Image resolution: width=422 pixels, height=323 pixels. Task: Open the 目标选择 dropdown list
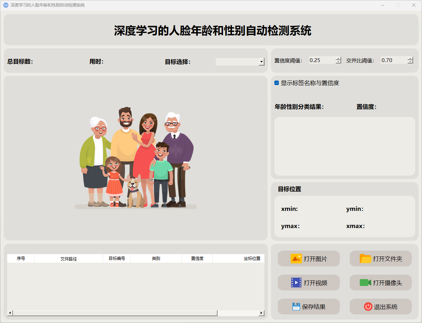pos(262,62)
